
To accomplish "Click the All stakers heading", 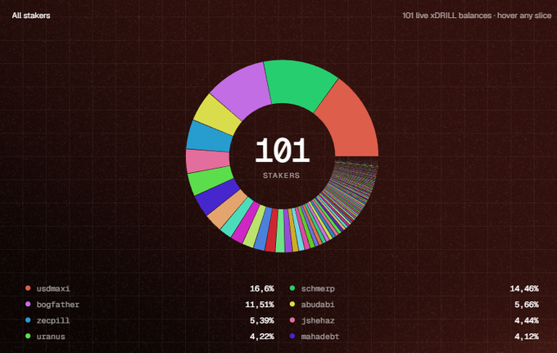I will click(31, 16).
